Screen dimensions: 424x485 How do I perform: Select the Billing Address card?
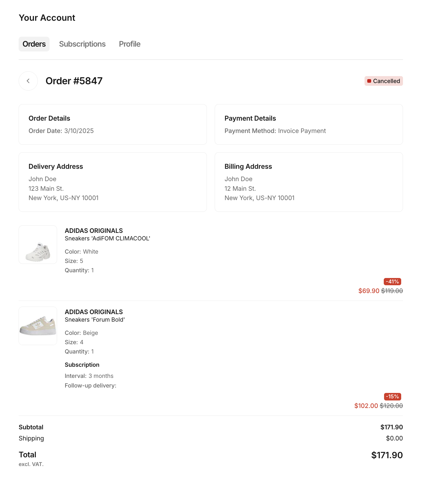click(309, 182)
